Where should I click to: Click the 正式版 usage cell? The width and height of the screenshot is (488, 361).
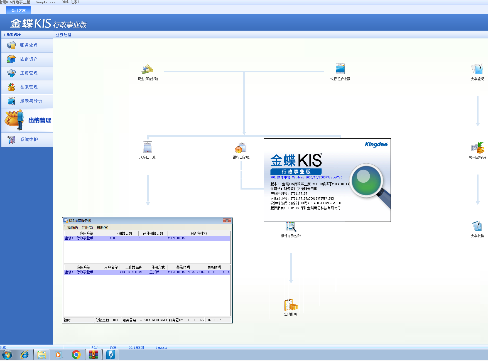[x=155, y=272]
